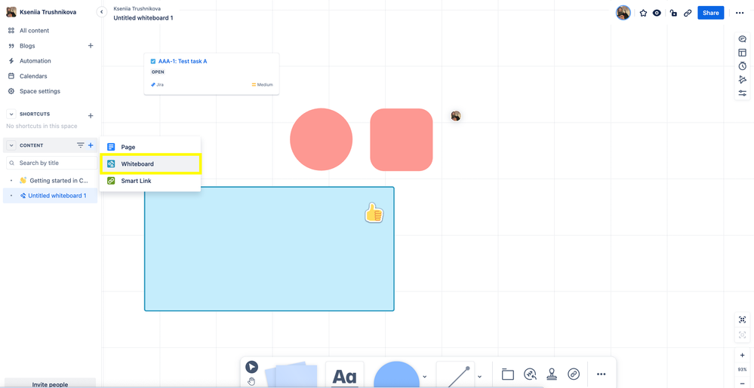Choose Whiteboard from create menu
The width and height of the screenshot is (754, 388).
[150, 163]
